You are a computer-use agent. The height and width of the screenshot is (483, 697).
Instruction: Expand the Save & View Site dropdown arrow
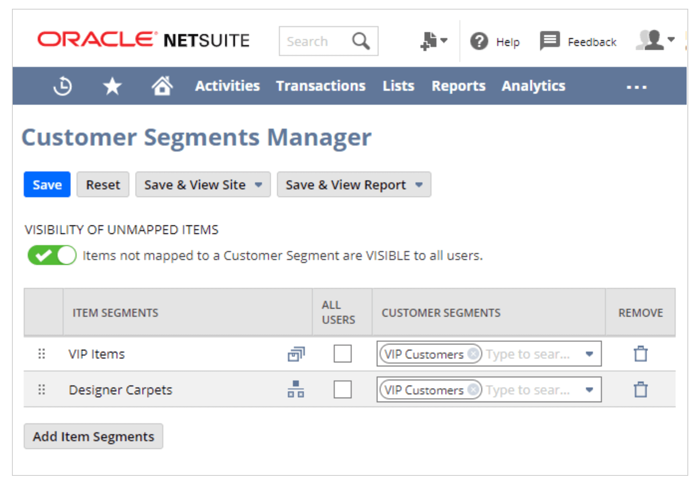(259, 185)
